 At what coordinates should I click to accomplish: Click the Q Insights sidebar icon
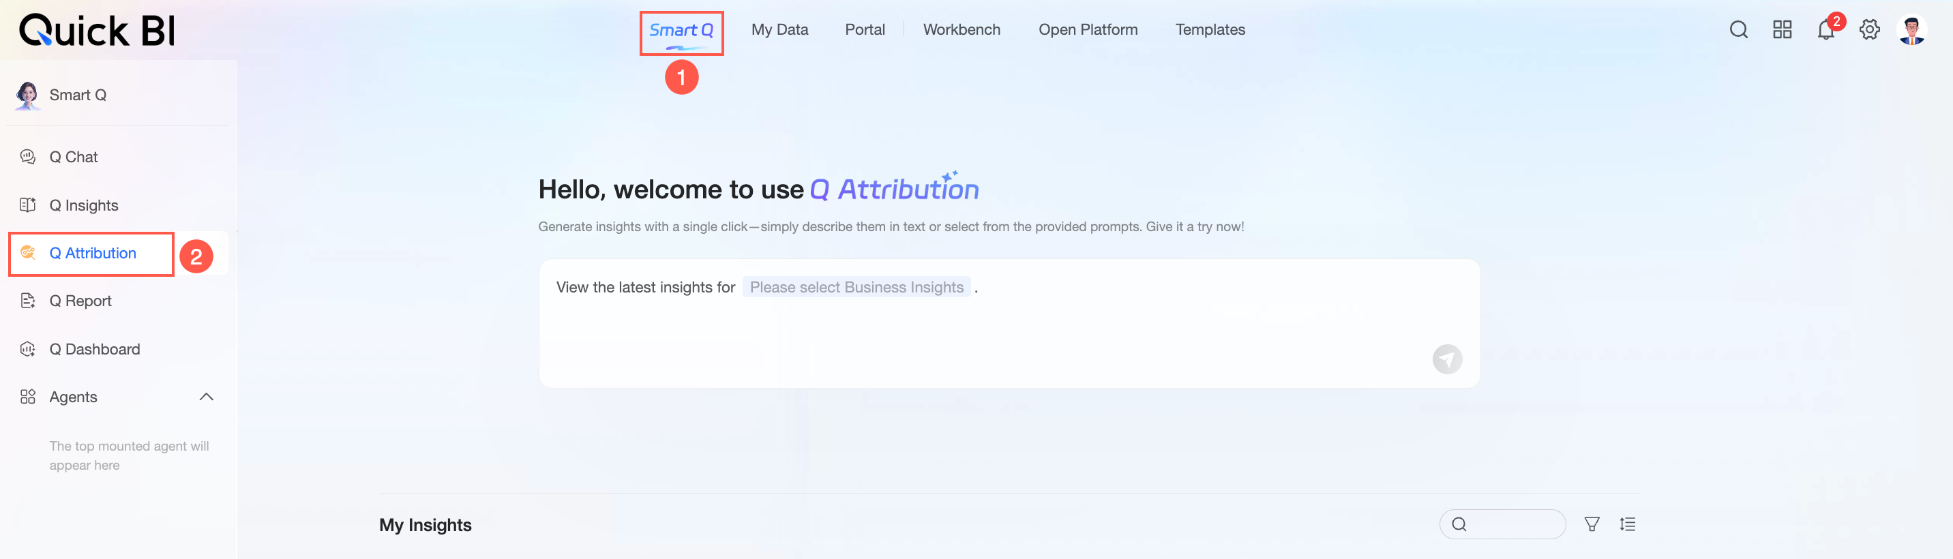pos(28,205)
